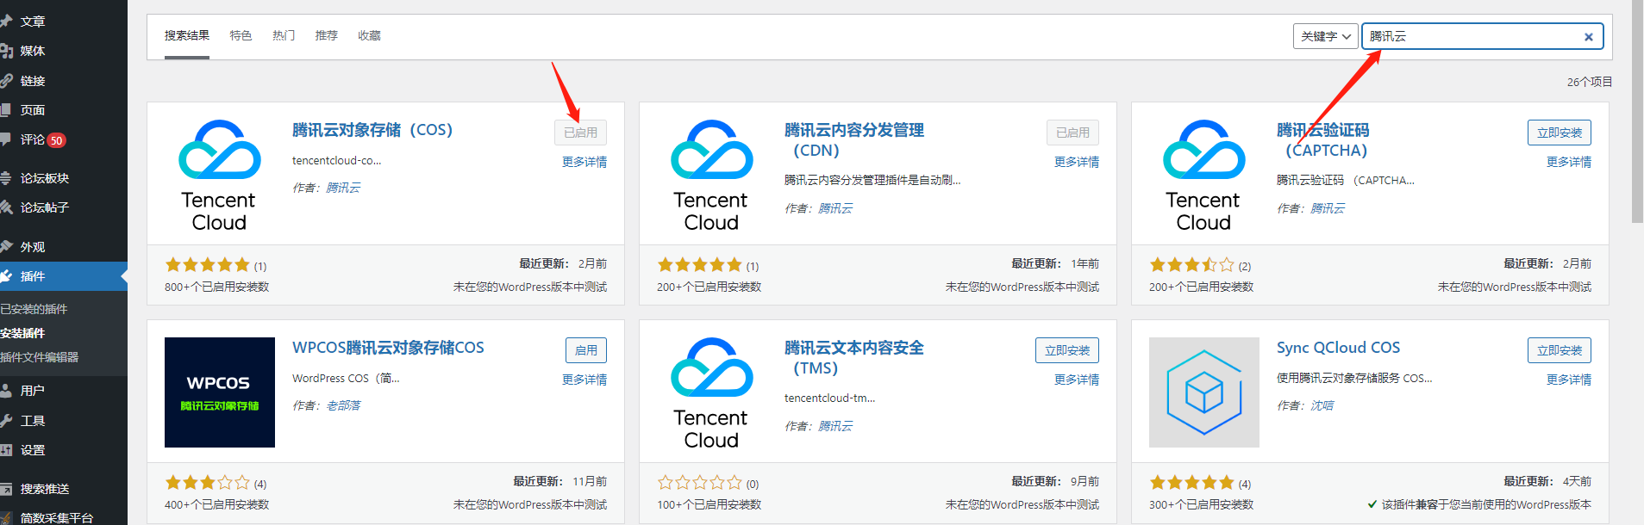The image size is (1644, 525).
Task: Open 外观 (Appearance) in the sidebar
Action: point(33,247)
